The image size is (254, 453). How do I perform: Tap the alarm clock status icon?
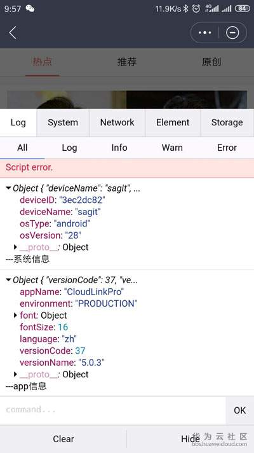click(x=196, y=9)
